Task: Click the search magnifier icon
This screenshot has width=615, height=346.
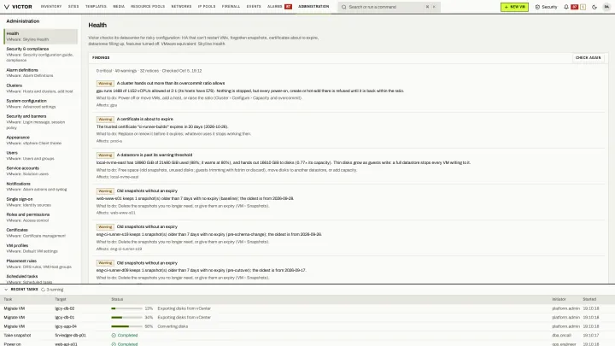Action: pyautogui.click(x=344, y=7)
